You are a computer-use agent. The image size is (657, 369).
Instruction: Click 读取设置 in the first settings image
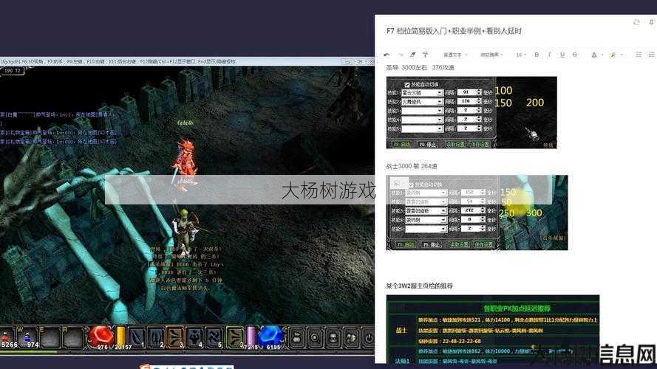(x=455, y=145)
